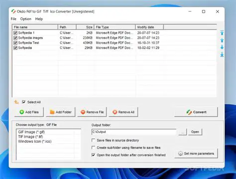Sort by the Modify date column header
Viewport: 236px width, 179px height.
(149, 27)
